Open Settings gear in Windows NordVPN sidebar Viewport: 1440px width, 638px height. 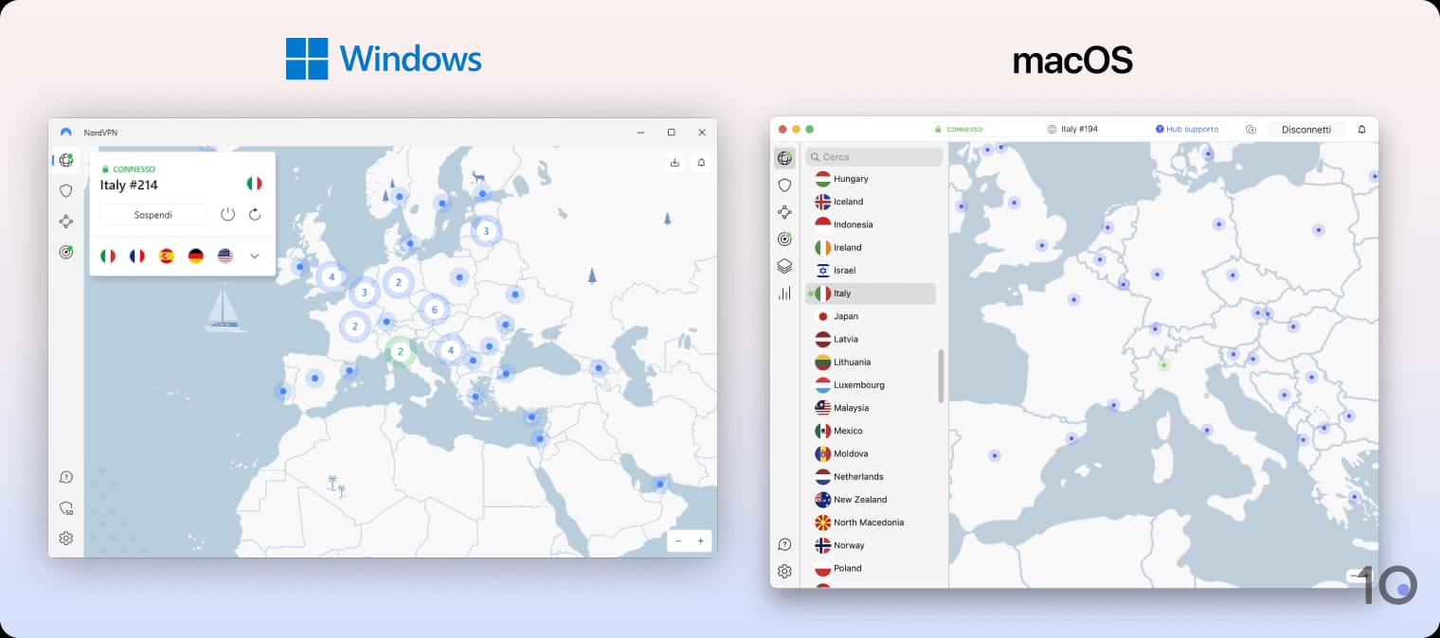[65, 539]
